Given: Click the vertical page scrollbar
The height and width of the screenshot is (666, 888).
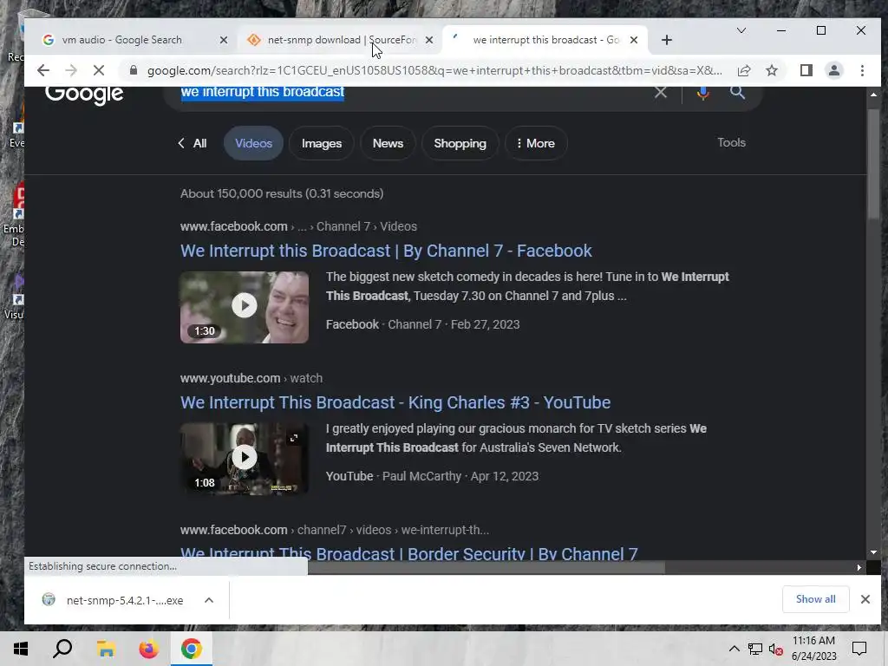Looking at the screenshot, I should tap(873, 163).
